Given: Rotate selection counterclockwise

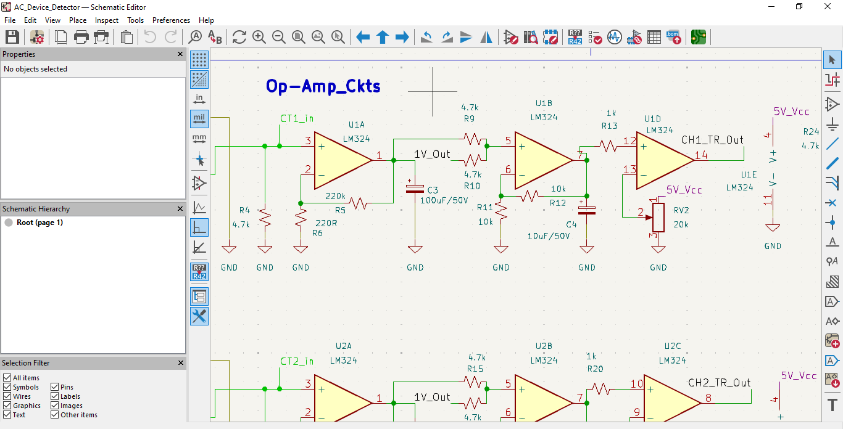Looking at the screenshot, I should [x=427, y=37].
